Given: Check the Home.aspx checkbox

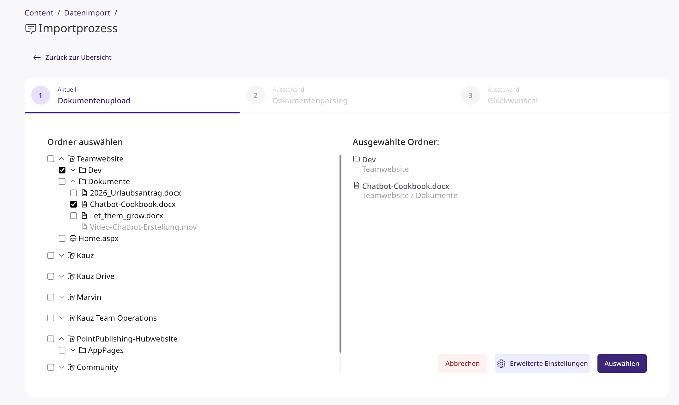Looking at the screenshot, I should (x=62, y=238).
